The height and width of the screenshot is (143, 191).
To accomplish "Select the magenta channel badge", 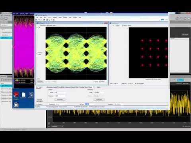I will [17, 82].
